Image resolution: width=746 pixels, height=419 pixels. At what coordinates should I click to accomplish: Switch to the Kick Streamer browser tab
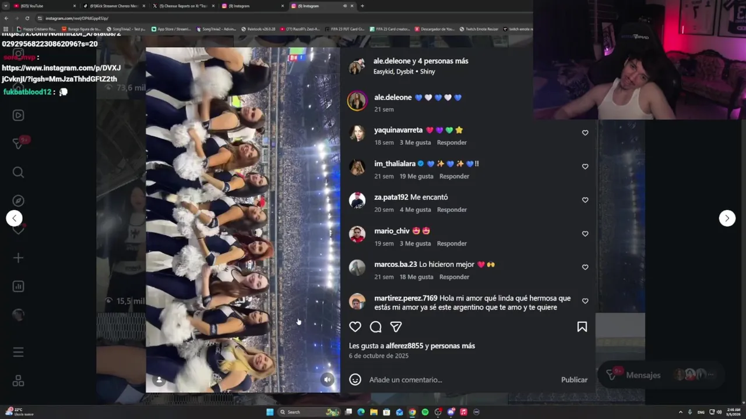tap(114, 6)
